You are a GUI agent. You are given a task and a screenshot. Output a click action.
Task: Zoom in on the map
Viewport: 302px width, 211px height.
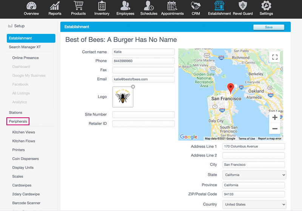tap(275, 117)
